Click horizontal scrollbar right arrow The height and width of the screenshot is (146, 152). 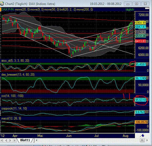coord(147,140)
